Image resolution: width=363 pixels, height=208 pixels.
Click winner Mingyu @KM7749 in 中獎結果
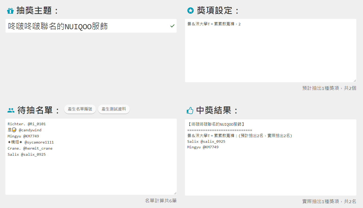pos(203,147)
